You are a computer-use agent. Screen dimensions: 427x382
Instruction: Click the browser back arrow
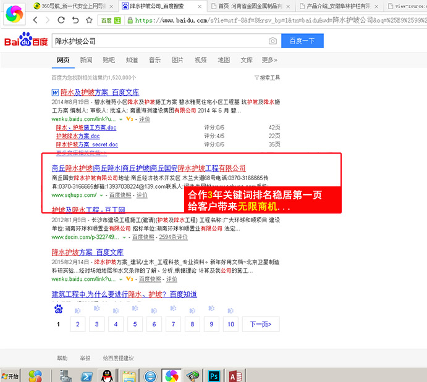coord(35,20)
